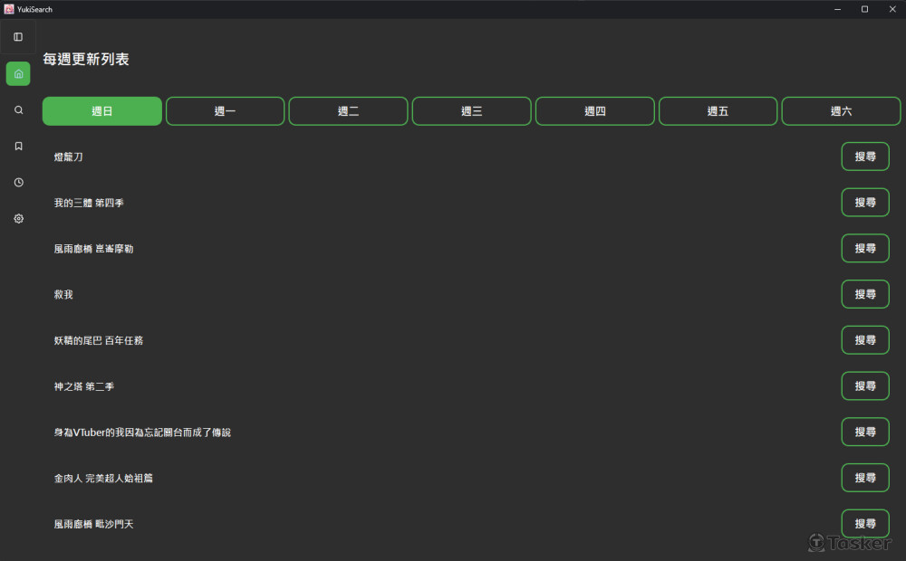The image size is (906, 561).
Task: Open the Search magnifier icon in sidebar
Action: [x=18, y=109]
